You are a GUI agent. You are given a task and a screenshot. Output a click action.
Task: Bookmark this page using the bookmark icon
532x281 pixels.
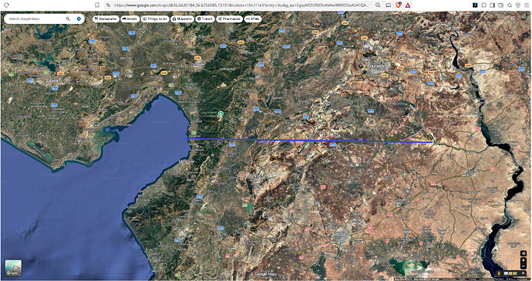click(x=97, y=5)
